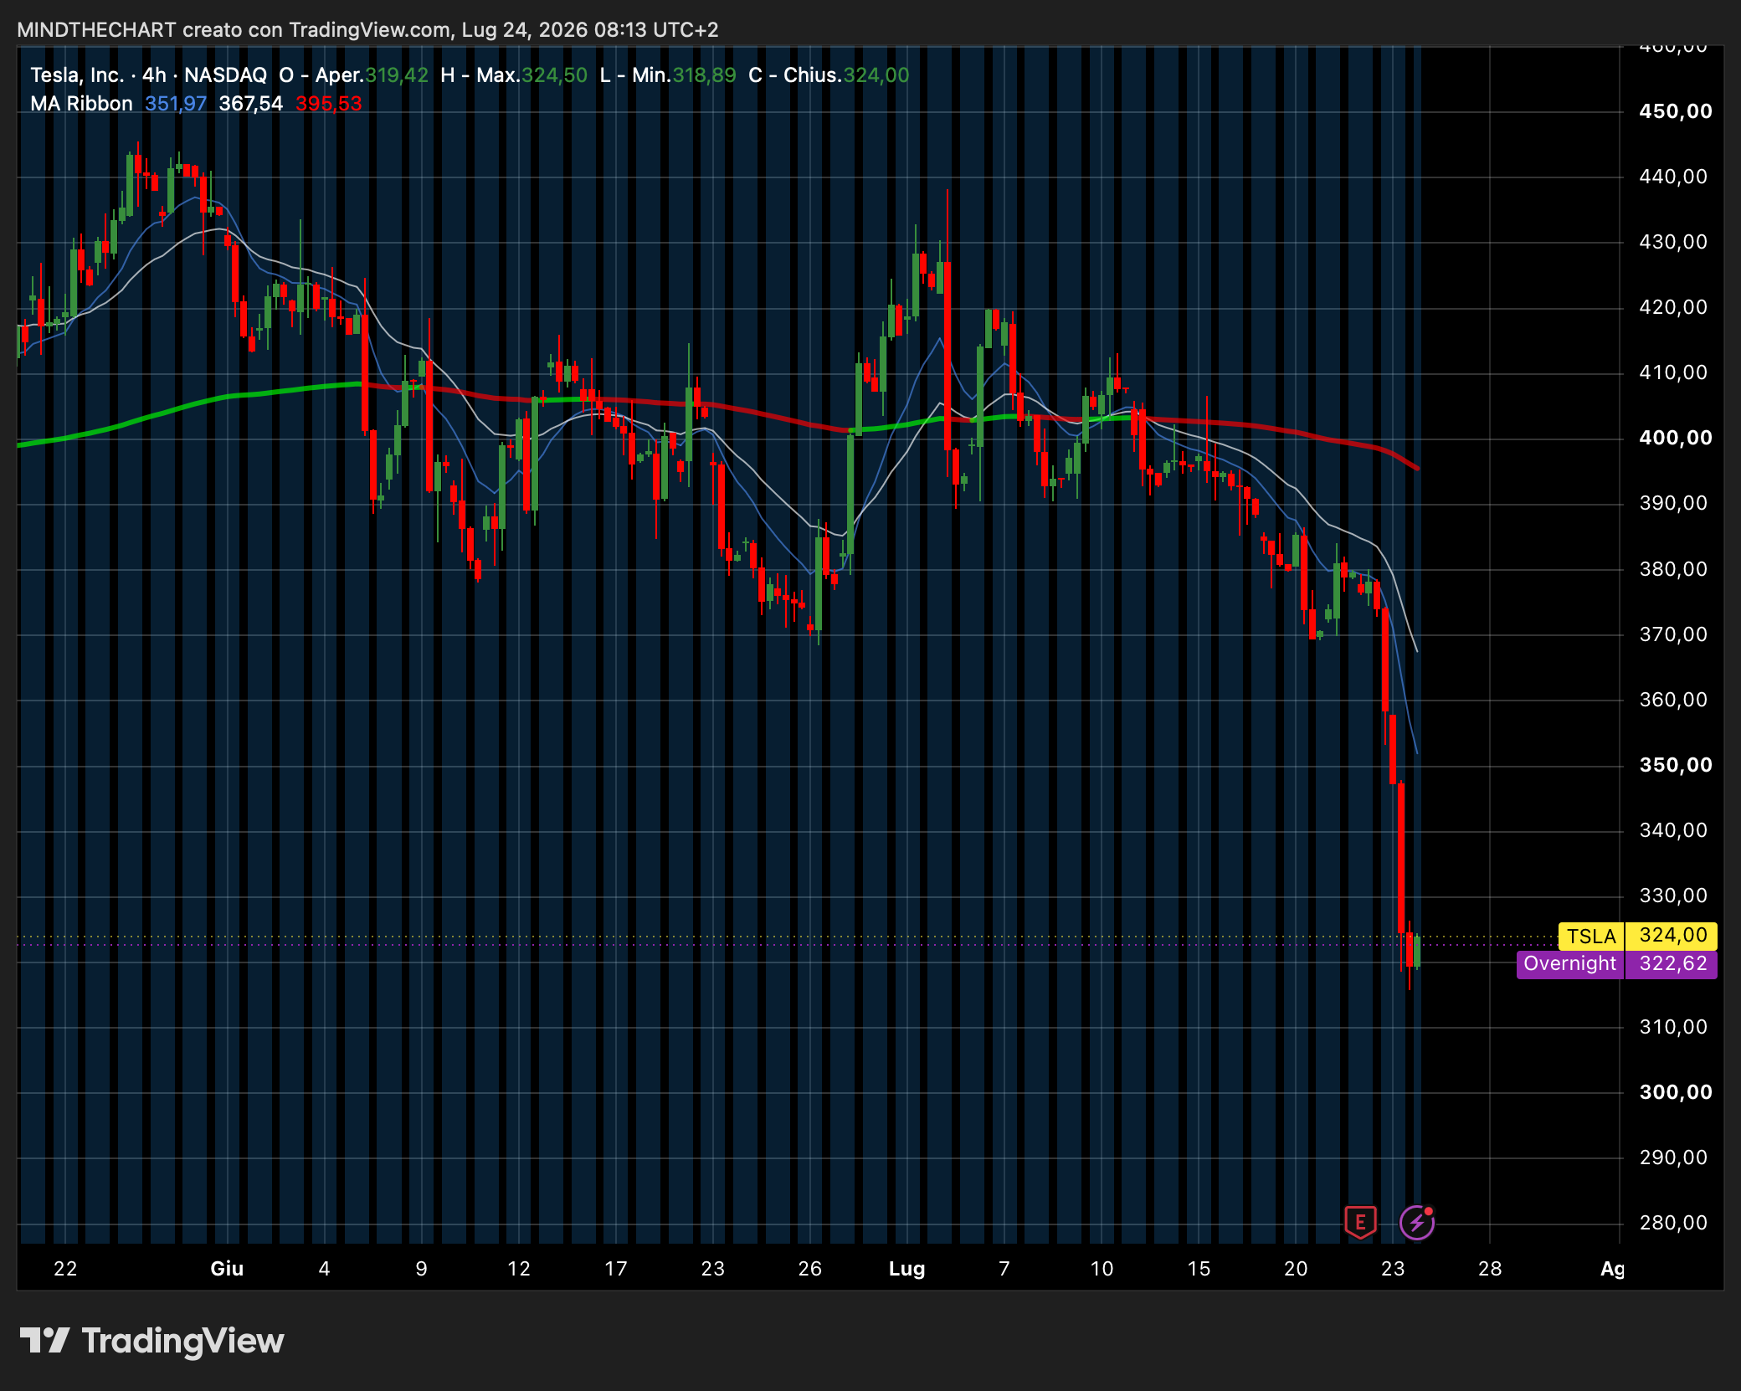Select the Tesla, Inc. symbol title in legend
This screenshot has height=1391, width=1741.
(x=77, y=75)
